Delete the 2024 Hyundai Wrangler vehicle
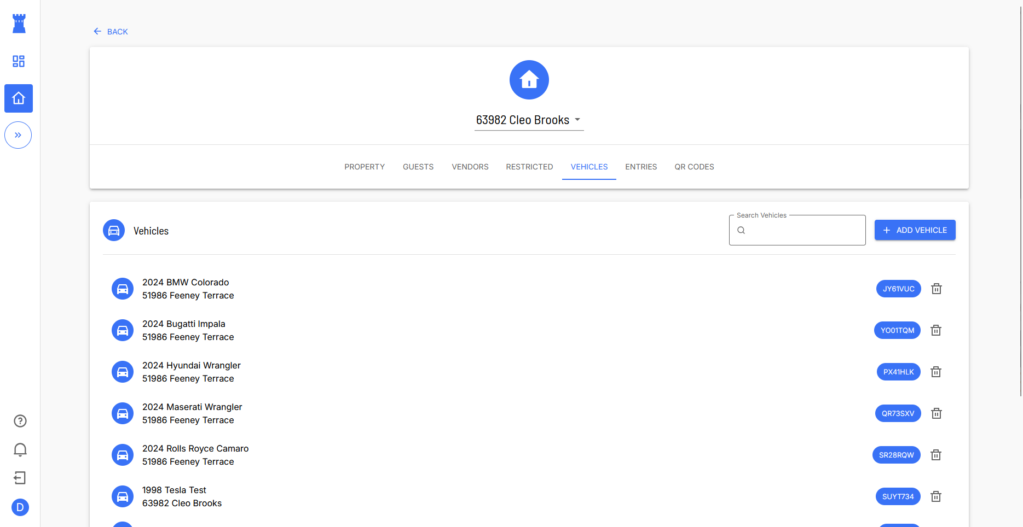The image size is (1023, 527). pyautogui.click(x=936, y=372)
